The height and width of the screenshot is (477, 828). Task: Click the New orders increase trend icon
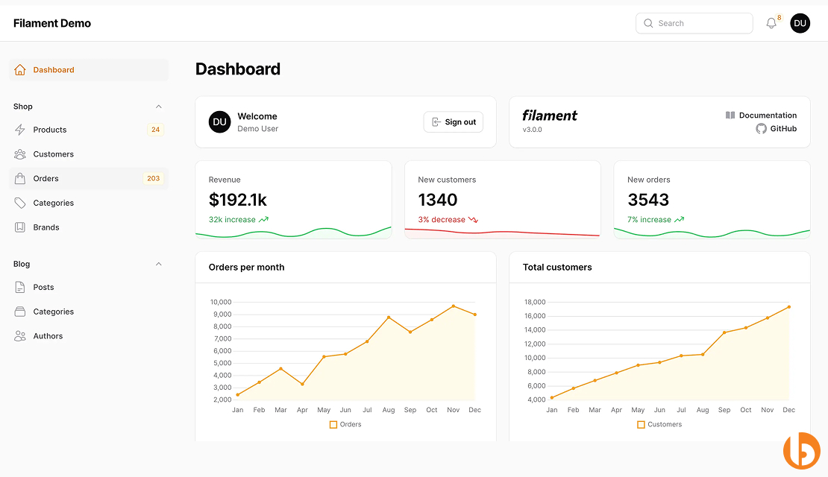pyautogui.click(x=679, y=220)
